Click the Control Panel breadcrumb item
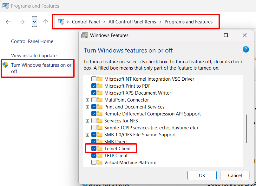256x186 pixels. (x=86, y=22)
